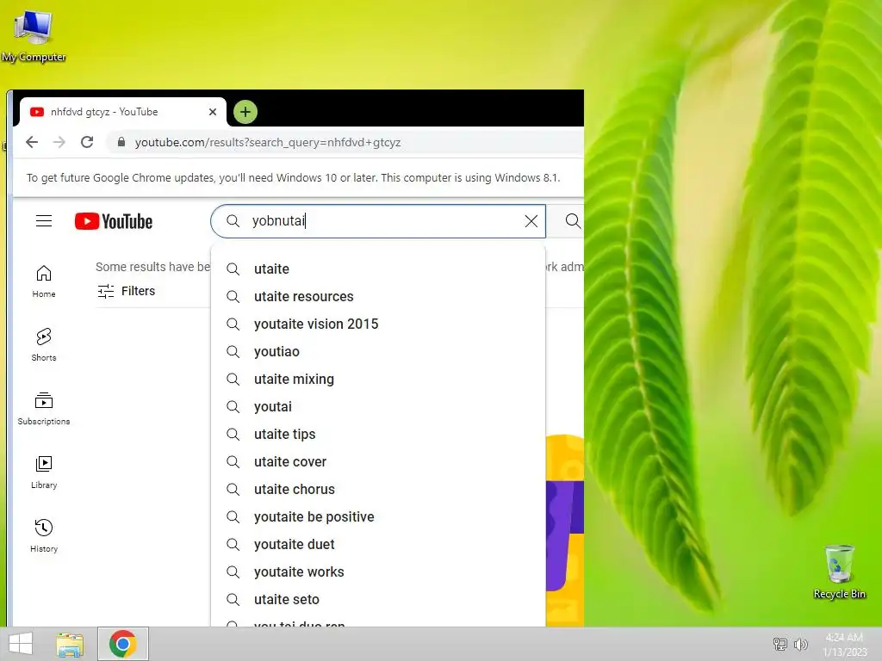Open Shorts in the sidebar
Image resolution: width=882 pixels, height=661 pixels.
click(x=44, y=344)
